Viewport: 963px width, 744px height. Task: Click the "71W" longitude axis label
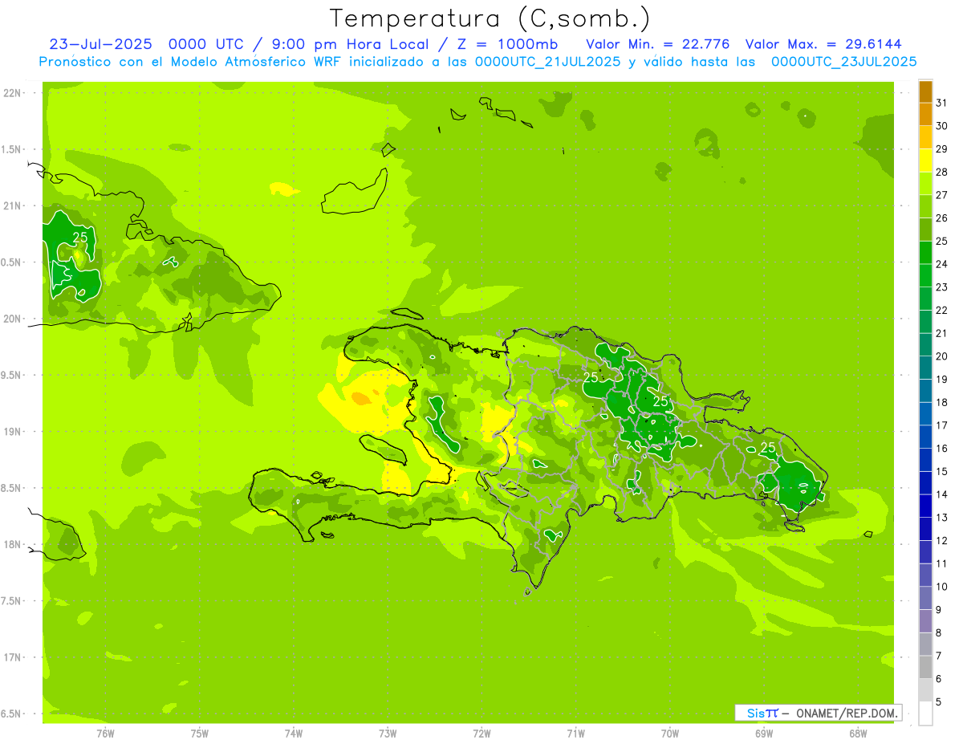(x=575, y=733)
